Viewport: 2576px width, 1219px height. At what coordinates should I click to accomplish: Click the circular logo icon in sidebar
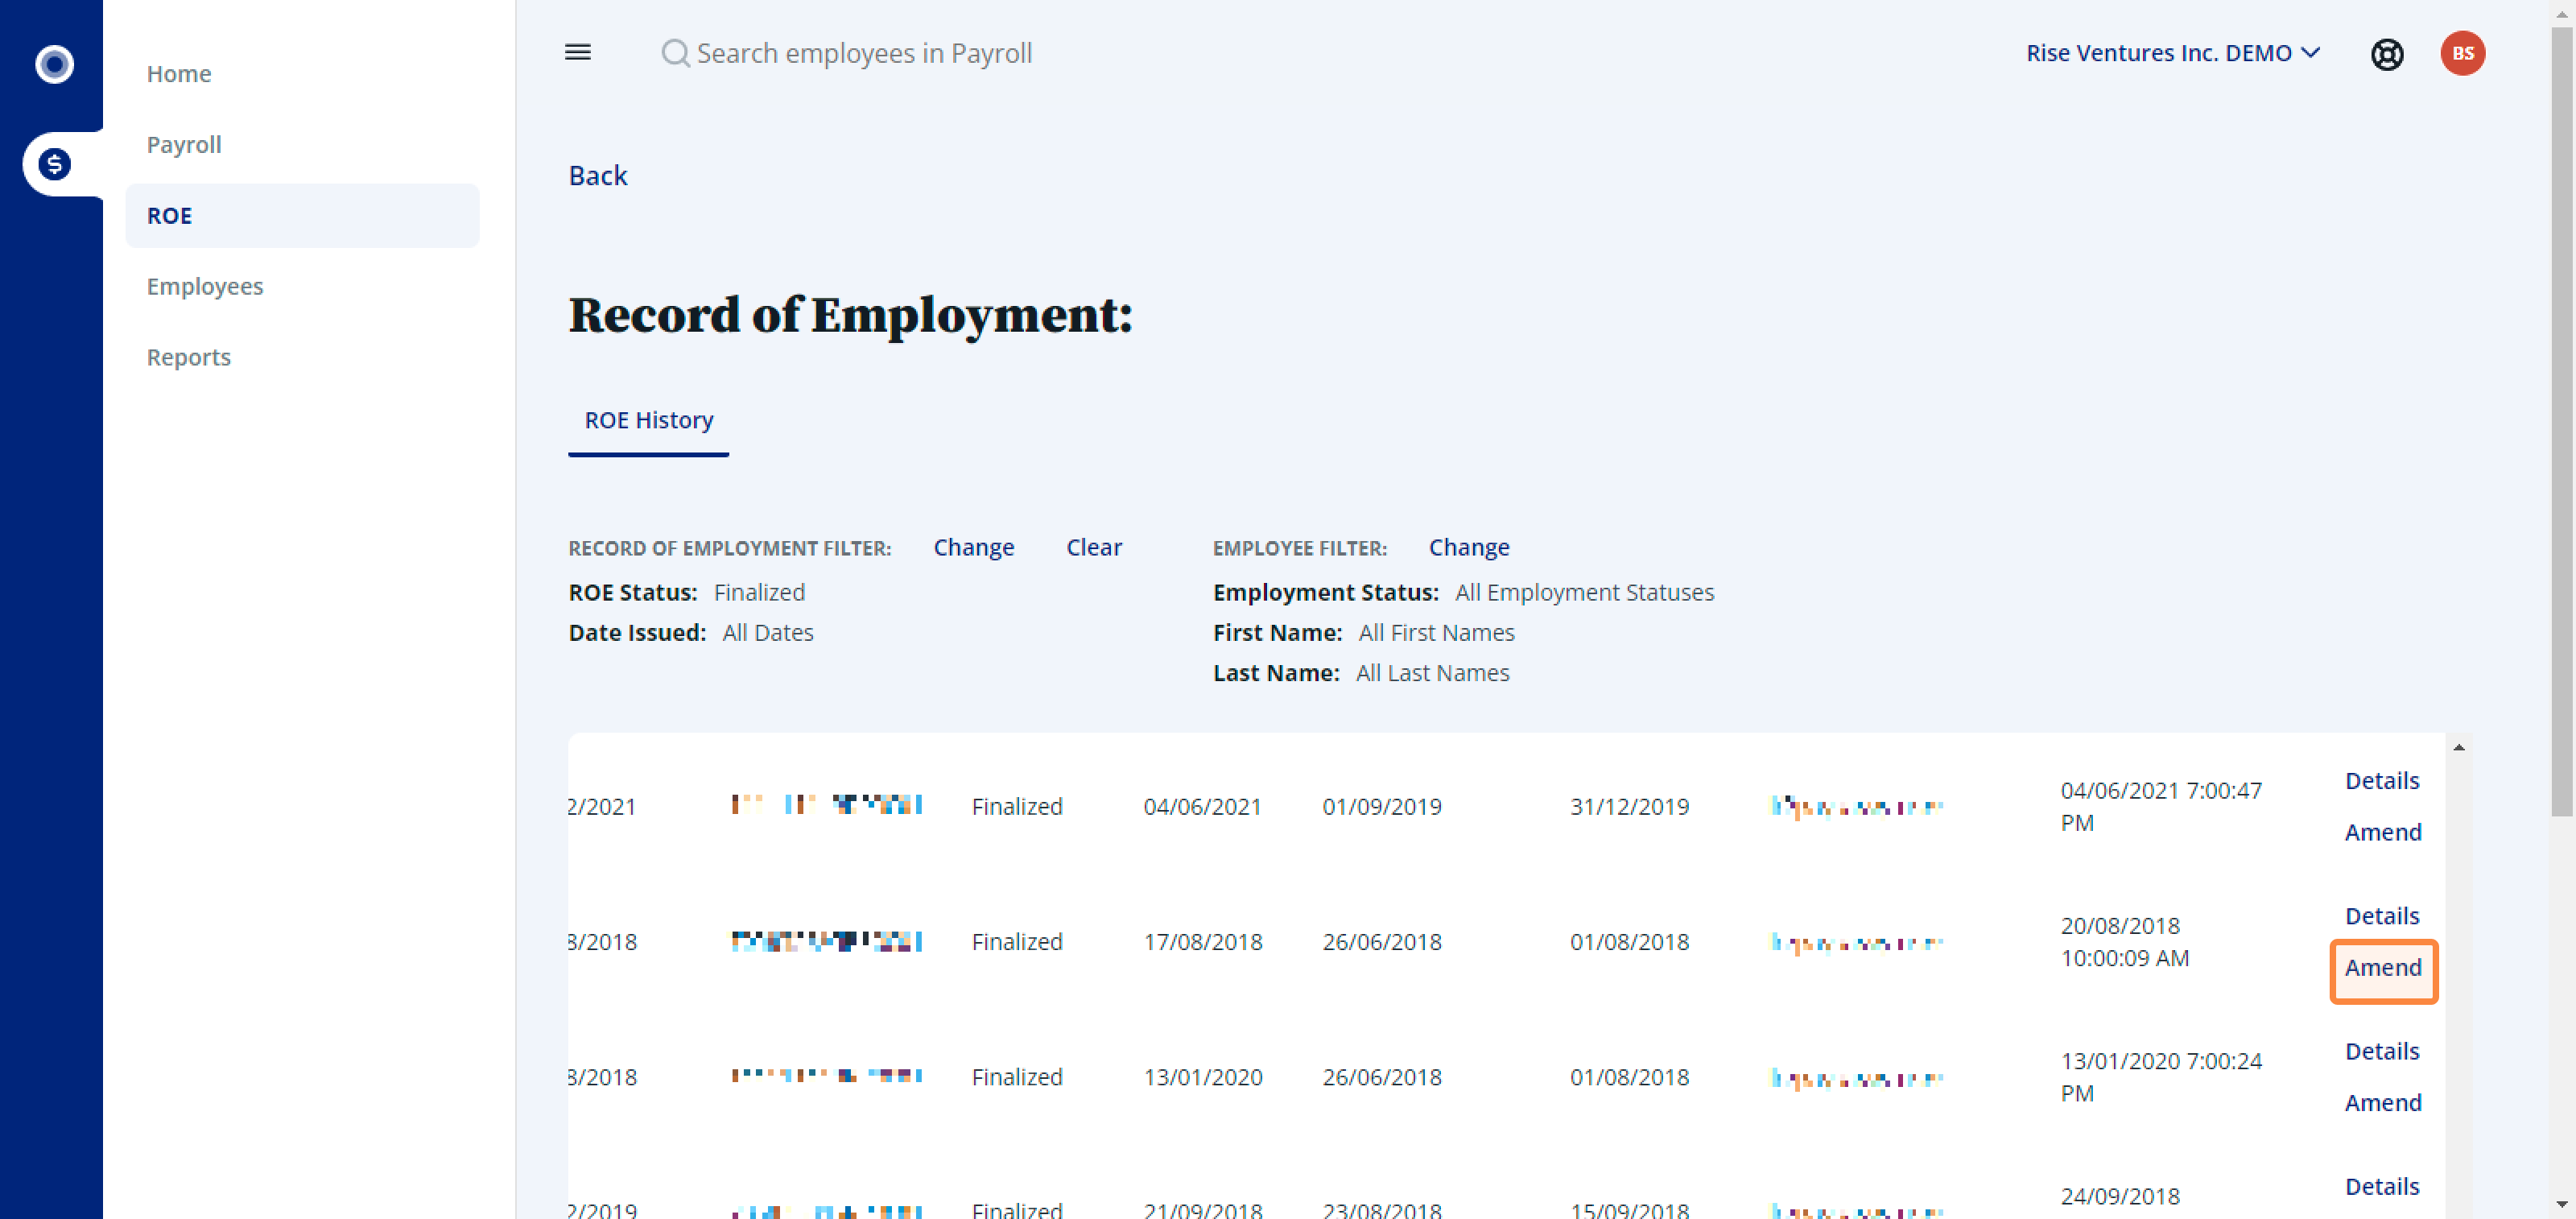tap(54, 64)
